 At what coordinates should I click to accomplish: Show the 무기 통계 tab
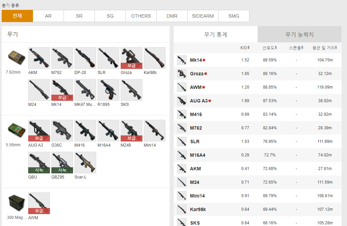coord(215,35)
